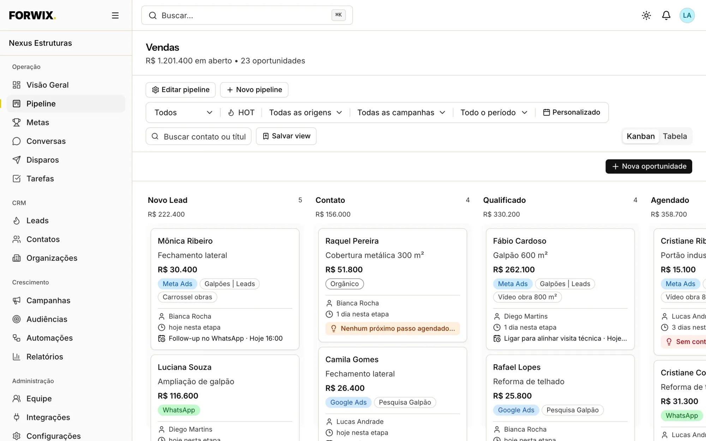Image resolution: width=706 pixels, height=441 pixels.
Task: Open Raquel Pereira opportunity card
Action: coord(393,285)
